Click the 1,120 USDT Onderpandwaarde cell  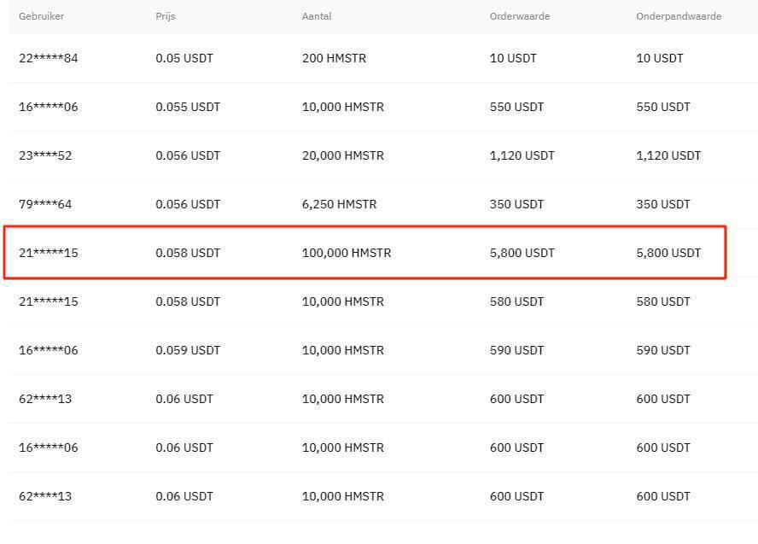coord(668,155)
